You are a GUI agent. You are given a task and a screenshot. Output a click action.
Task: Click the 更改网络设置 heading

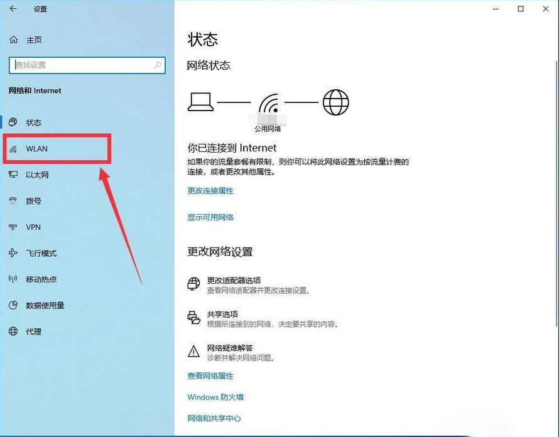tap(220, 252)
